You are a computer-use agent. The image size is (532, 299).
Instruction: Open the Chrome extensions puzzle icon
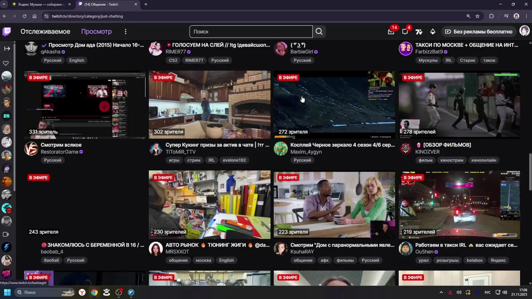pyautogui.click(x=492, y=16)
